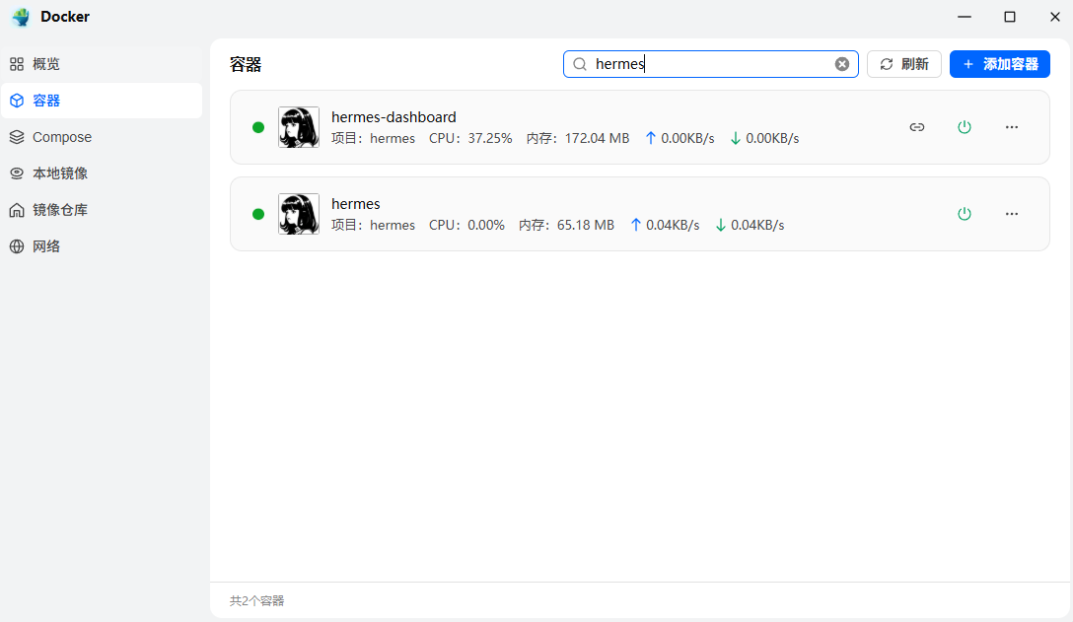Minimize the Docker window
Image resolution: width=1073 pixels, height=622 pixels.
click(x=965, y=17)
